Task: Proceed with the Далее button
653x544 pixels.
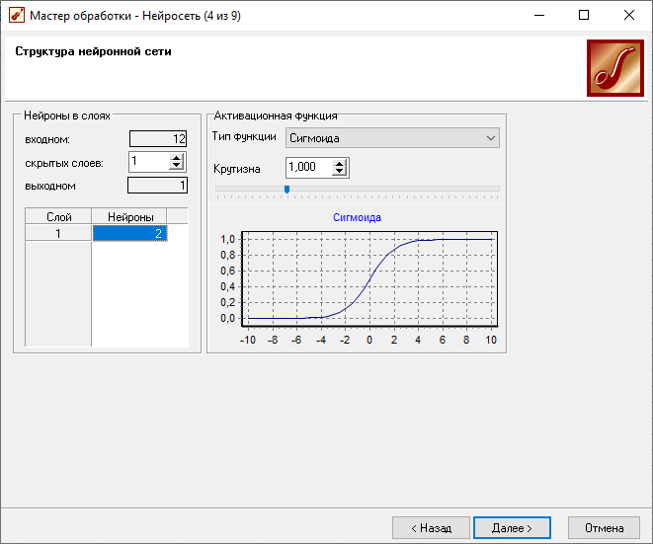Action: point(512,528)
